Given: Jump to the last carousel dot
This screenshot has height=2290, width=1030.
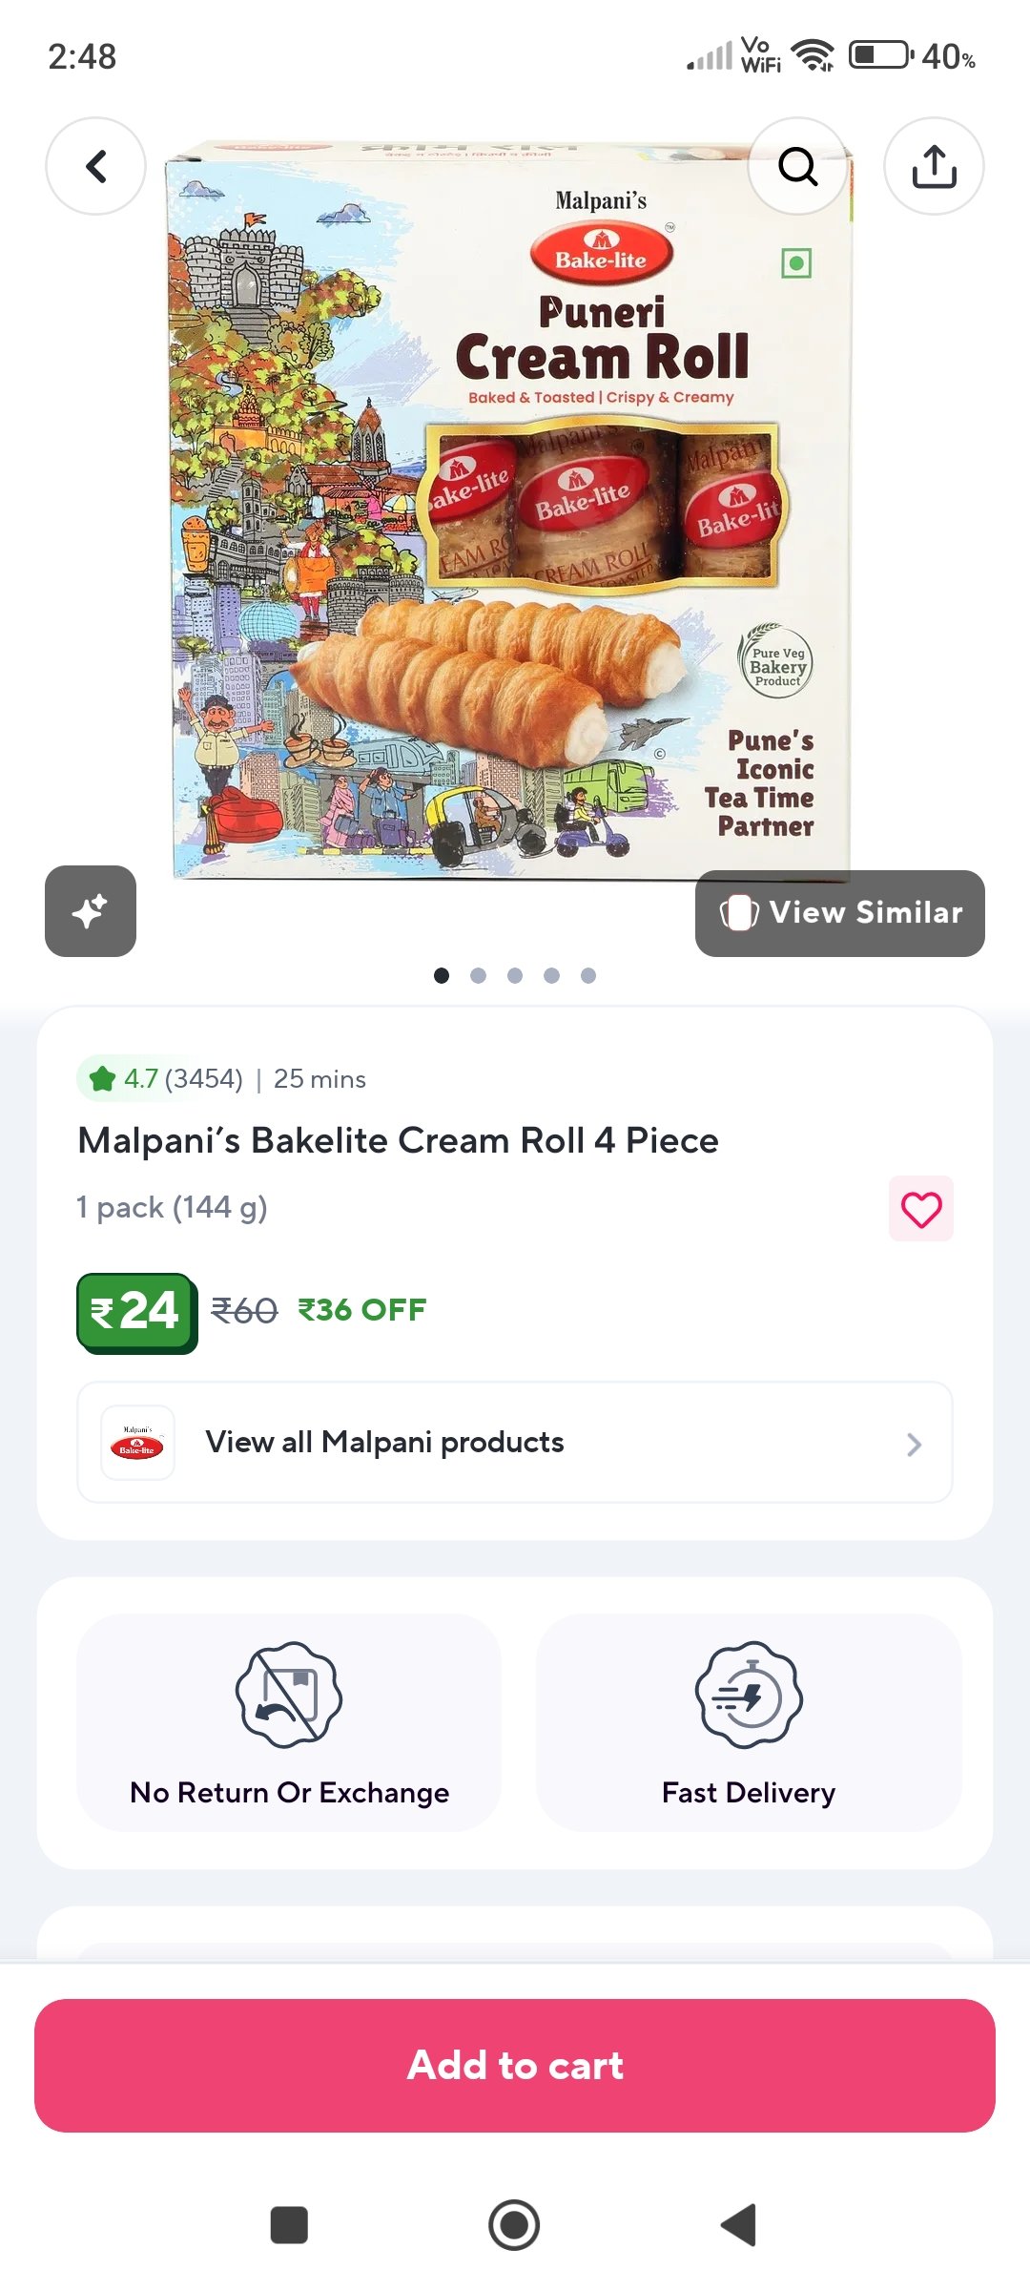Looking at the screenshot, I should point(588,975).
